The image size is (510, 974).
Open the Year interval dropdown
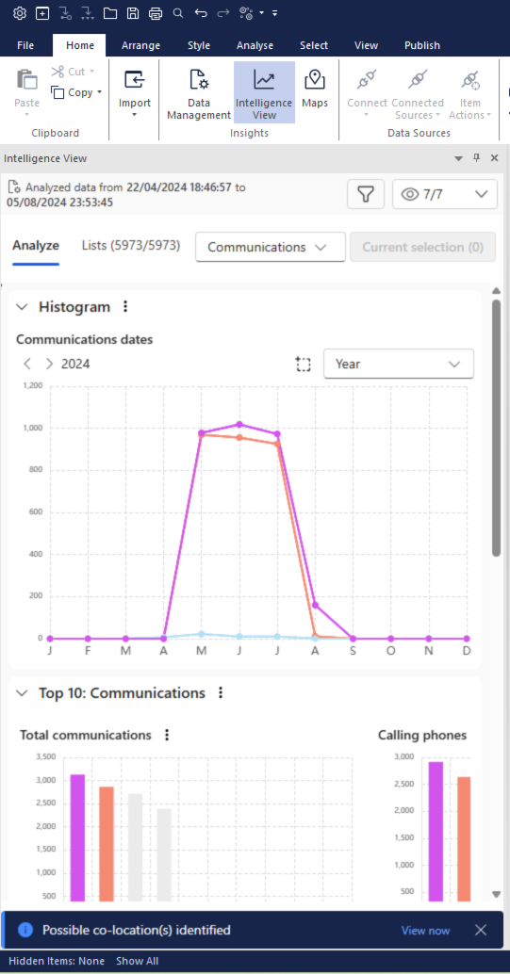(x=399, y=364)
